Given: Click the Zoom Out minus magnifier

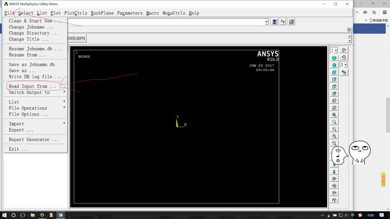Looking at the screenshot, I should (334, 143).
